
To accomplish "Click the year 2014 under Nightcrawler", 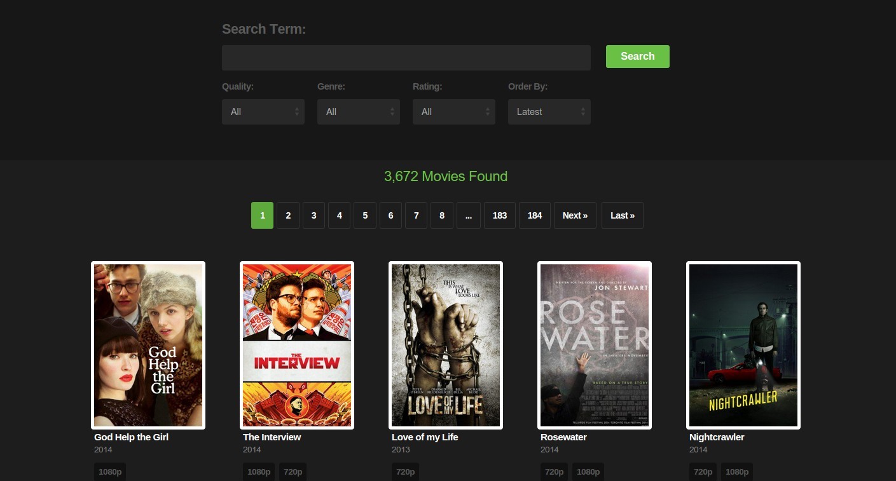I will click(x=698, y=450).
